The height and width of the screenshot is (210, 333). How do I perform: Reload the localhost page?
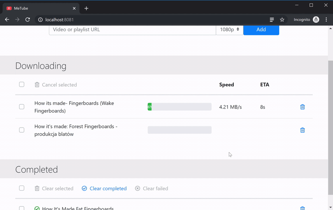tap(28, 19)
